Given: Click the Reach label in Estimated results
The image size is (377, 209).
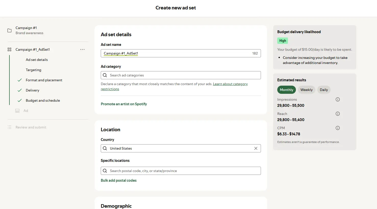Looking at the screenshot, I should pyautogui.click(x=282, y=114).
